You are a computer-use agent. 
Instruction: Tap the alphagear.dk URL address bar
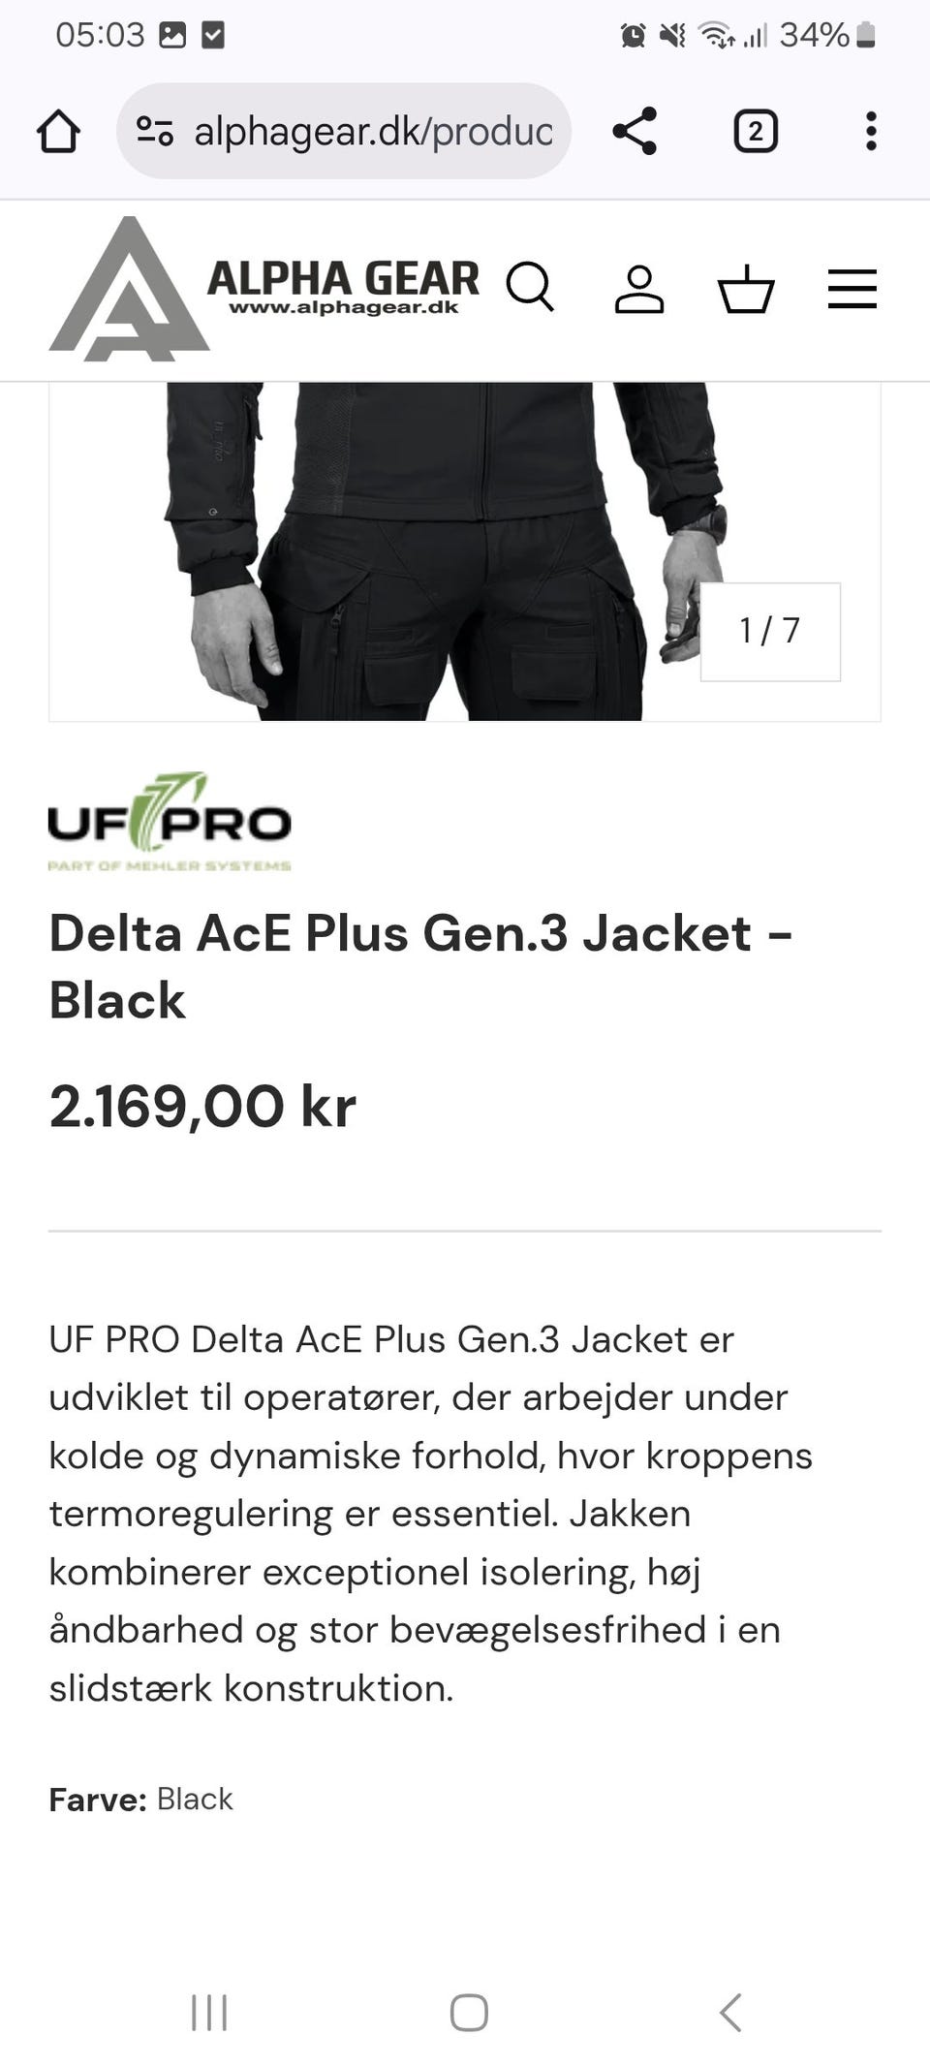344,131
